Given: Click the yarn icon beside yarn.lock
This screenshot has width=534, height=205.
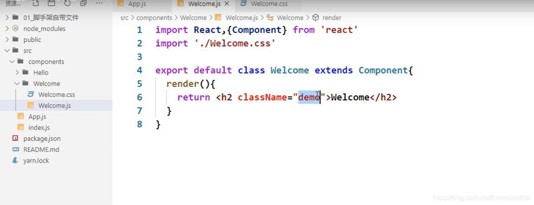Looking at the screenshot, I should (16, 160).
